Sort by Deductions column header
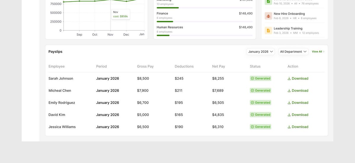The height and width of the screenshot is (163, 355). coord(184,66)
